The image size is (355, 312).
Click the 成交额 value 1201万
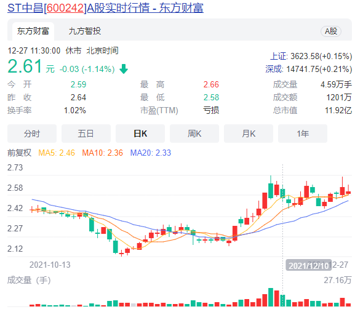coord(339,97)
